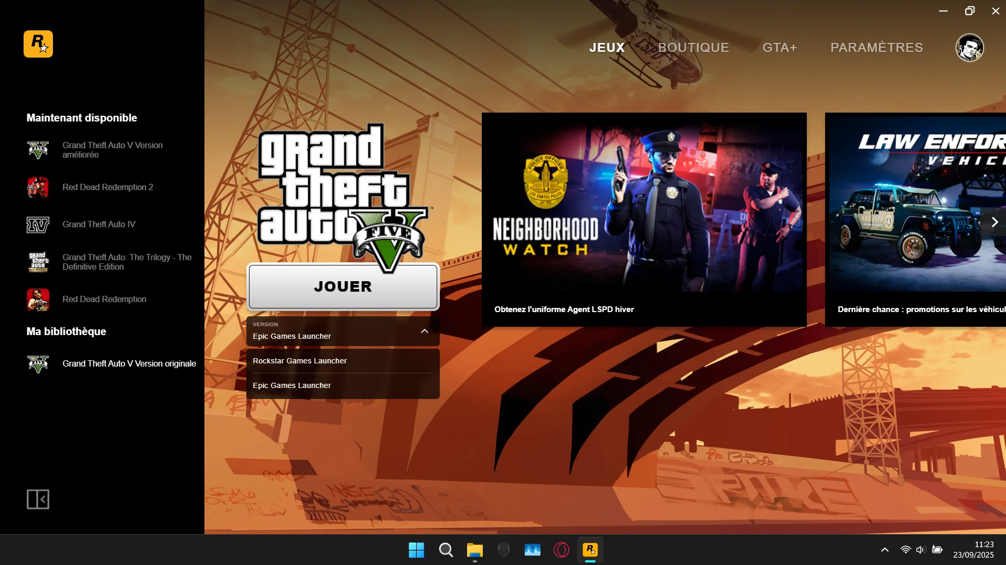Choose Epic Games Launcher in dropdown list
1006x565 pixels.
click(x=343, y=386)
